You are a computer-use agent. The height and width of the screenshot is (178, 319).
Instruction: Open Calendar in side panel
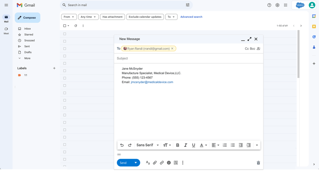tap(314, 16)
